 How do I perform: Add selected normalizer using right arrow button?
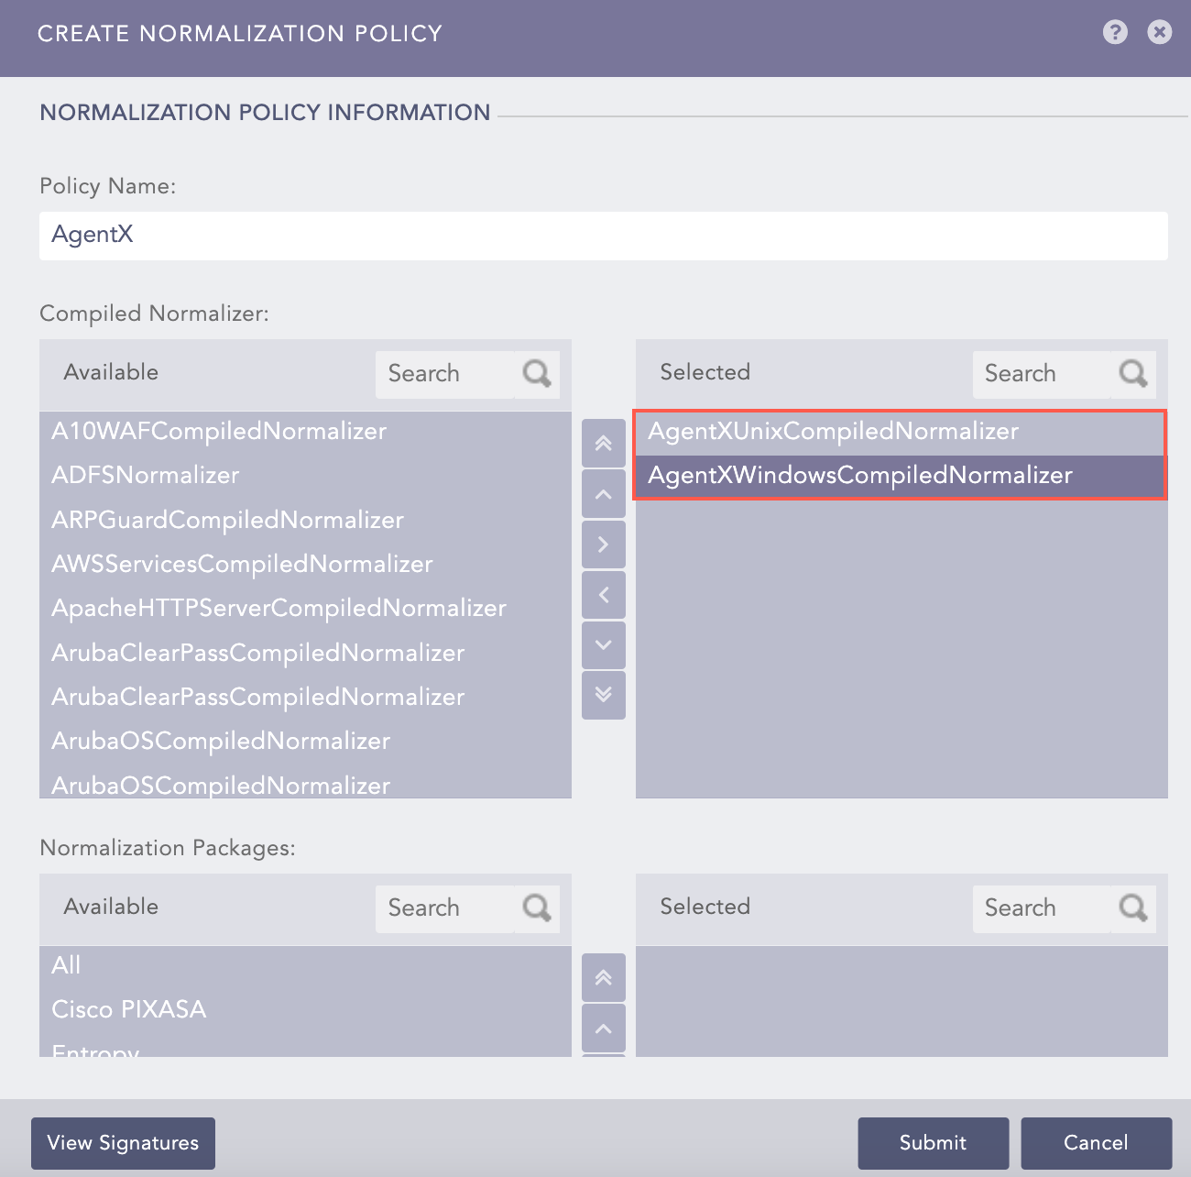point(603,544)
